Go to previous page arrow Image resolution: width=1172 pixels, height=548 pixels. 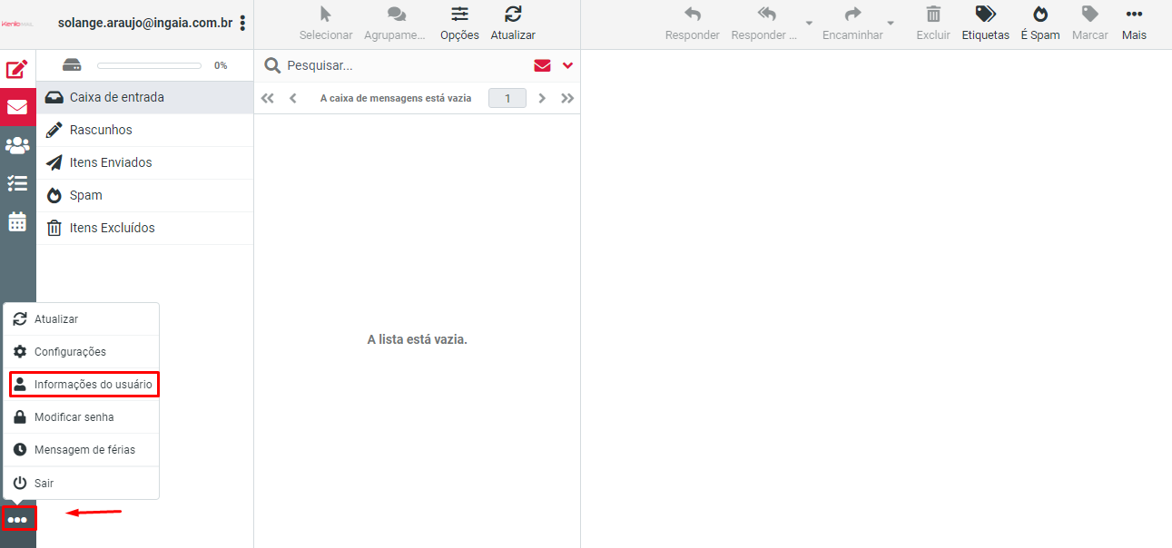293,98
